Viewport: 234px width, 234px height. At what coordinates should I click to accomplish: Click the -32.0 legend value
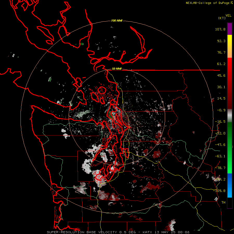tap(220, 133)
